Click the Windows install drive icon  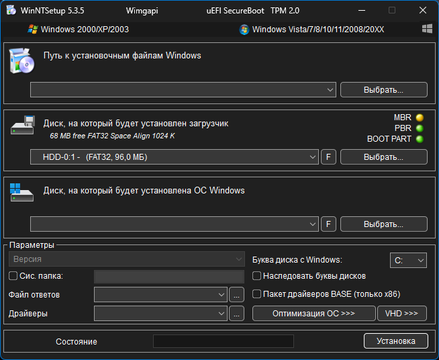pyautogui.click(x=21, y=193)
